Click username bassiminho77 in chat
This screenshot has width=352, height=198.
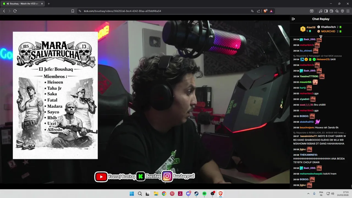(309, 136)
